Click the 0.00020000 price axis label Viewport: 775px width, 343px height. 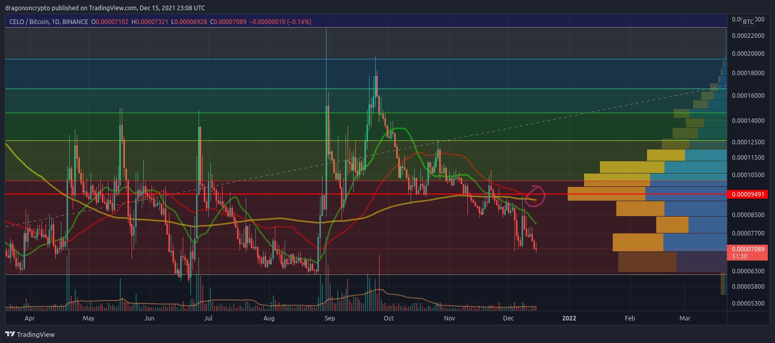click(748, 54)
